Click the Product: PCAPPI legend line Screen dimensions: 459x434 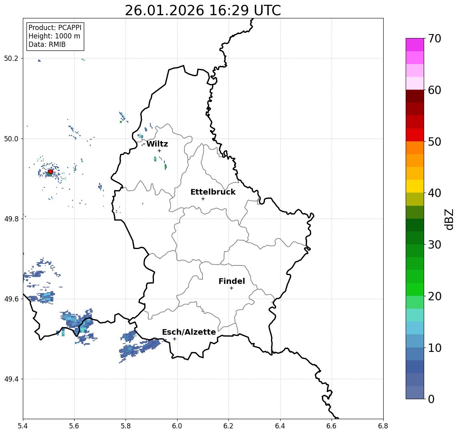coord(55,28)
